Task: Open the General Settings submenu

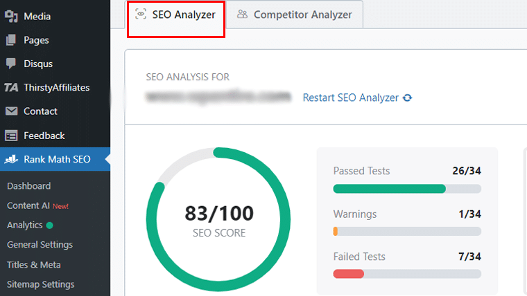Action: (x=40, y=245)
